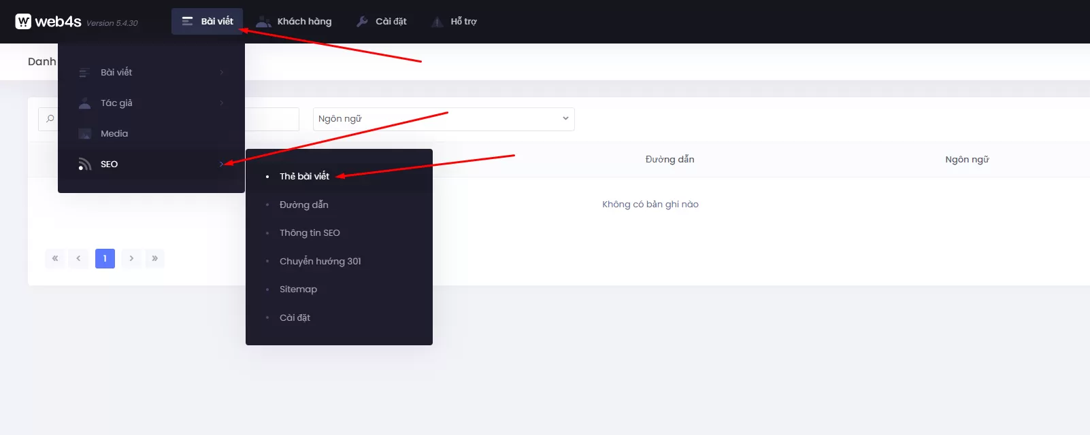Open Sitemap from SEO submenu
Screen dimensions: 1090x435
coord(298,290)
